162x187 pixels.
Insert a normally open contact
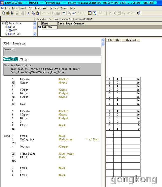click(106, 13)
